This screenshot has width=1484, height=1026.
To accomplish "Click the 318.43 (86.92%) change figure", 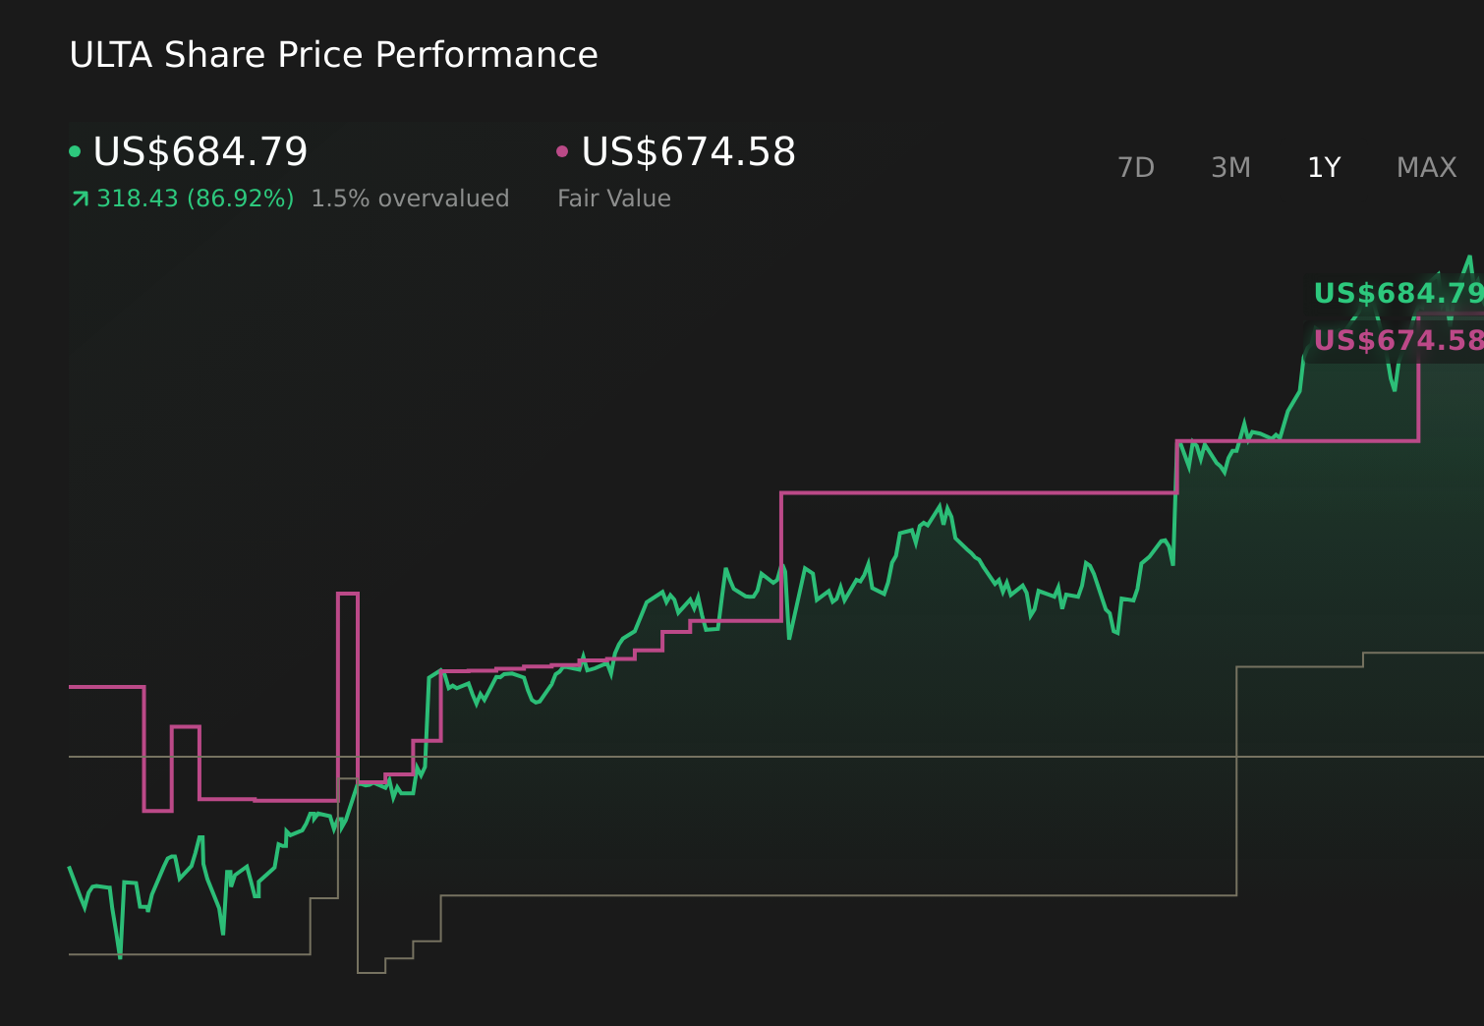I will [197, 198].
